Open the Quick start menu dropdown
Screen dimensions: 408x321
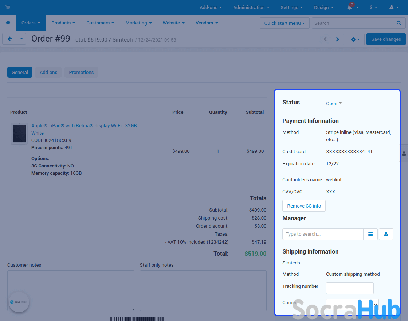point(285,23)
